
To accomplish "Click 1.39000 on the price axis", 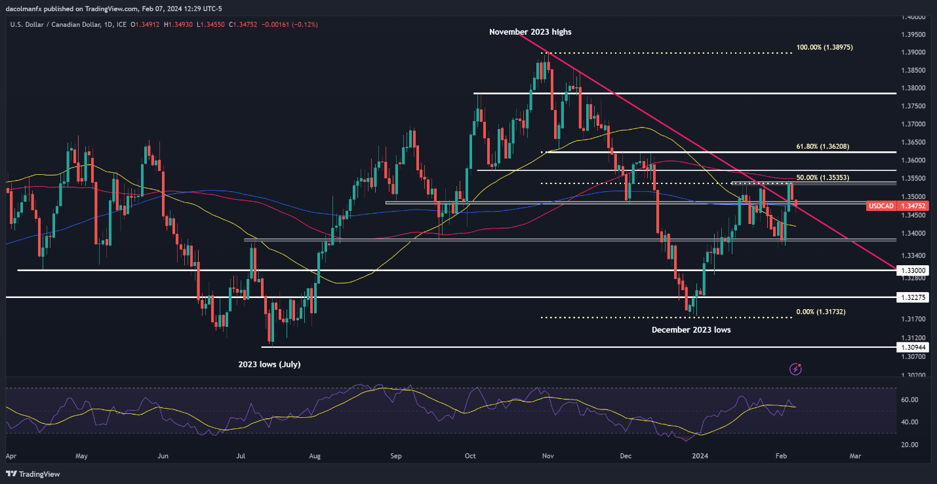I will point(913,52).
